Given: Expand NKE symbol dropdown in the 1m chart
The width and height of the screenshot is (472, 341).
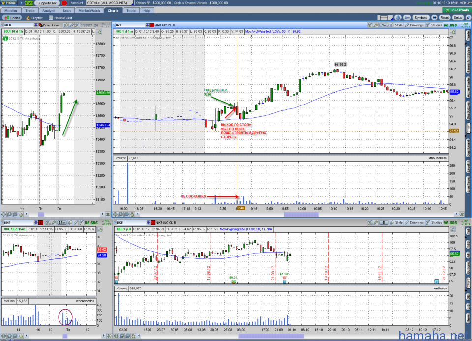Looking at the screenshot, I should [147, 25].
